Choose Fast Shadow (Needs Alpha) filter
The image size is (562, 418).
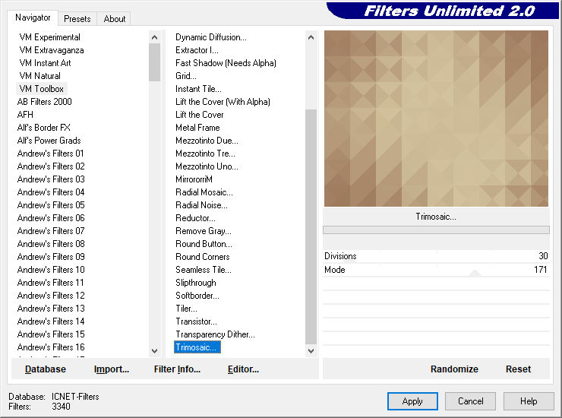tap(226, 63)
